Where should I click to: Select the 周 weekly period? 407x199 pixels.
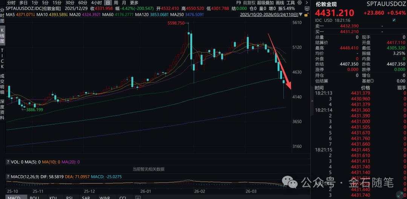click(x=116, y=3)
